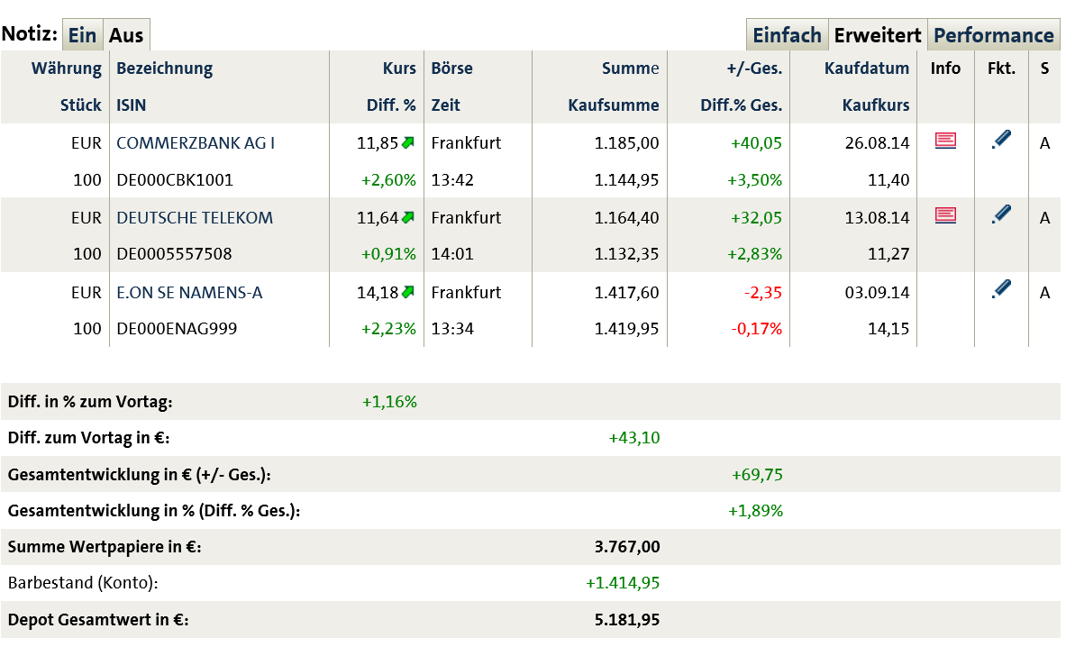This screenshot has width=1066, height=656.
Task: Click the edit pencil icon for E.ON
Action: pos(1000,289)
